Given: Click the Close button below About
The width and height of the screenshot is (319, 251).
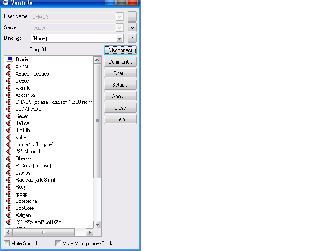Looking at the screenshot, I should click(x=120, y=107).
